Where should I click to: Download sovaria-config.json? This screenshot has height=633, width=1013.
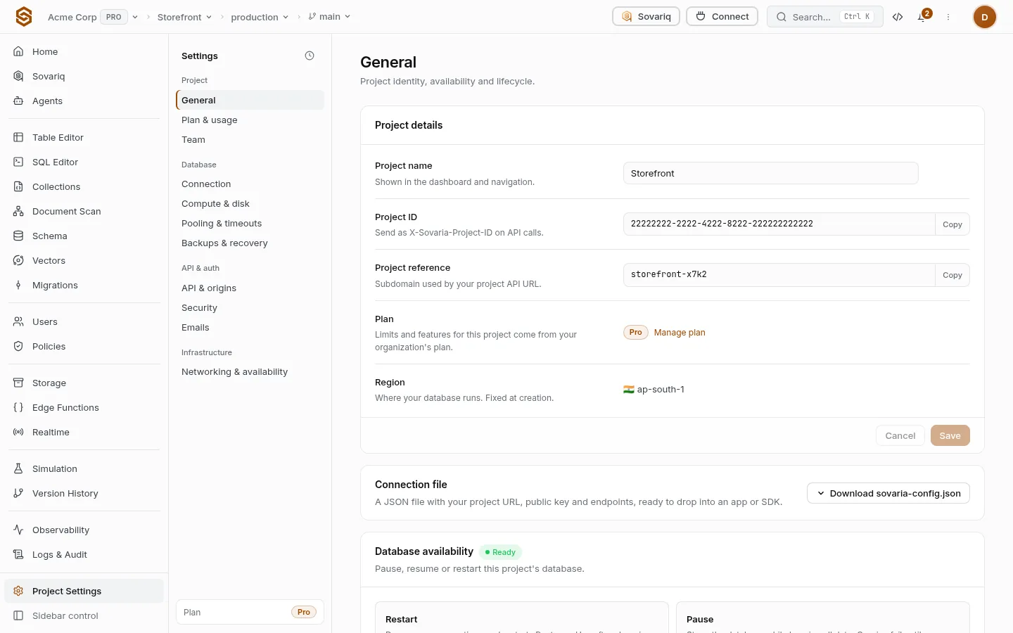pyautogui.click(x=888, y=493)
